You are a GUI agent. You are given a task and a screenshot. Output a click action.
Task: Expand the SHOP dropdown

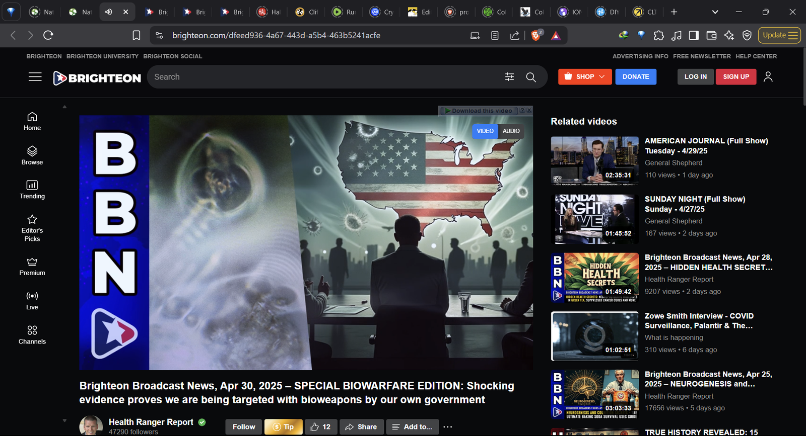pyautogui.click(x=585, y=77)
